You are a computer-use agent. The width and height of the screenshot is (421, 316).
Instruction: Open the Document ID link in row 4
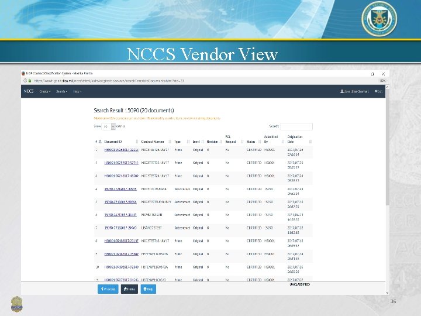coord(120,189)
